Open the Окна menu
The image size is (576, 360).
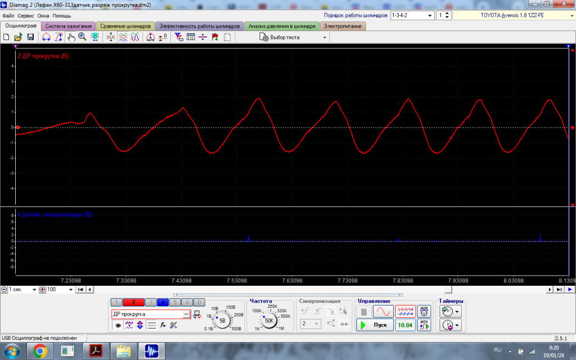[43, 16]
